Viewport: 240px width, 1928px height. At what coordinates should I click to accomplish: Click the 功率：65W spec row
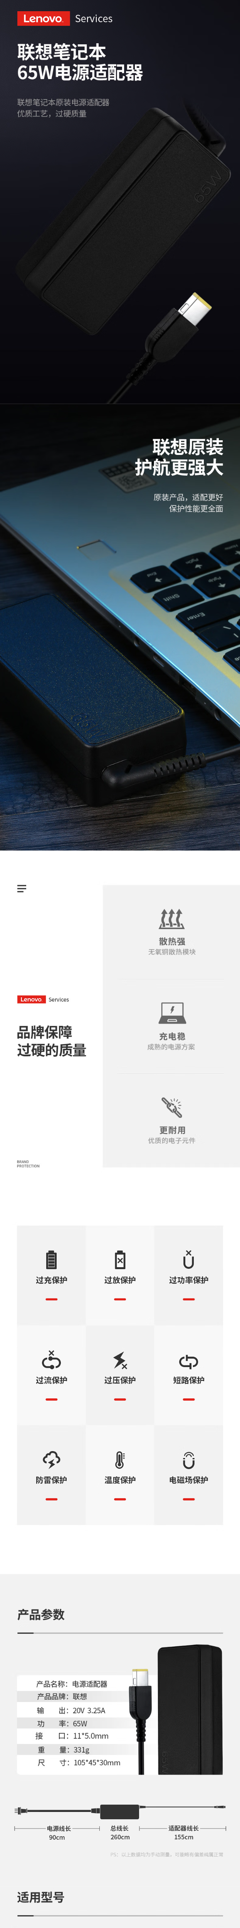[62, 1723]
